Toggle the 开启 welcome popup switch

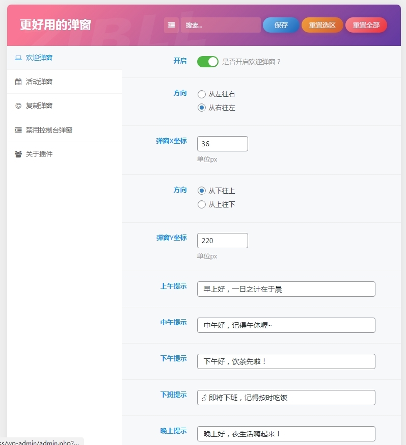tap(207, 62)
